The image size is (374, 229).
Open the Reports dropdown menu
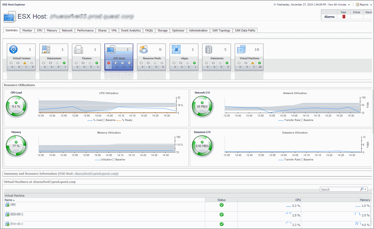tap(364, 5)
